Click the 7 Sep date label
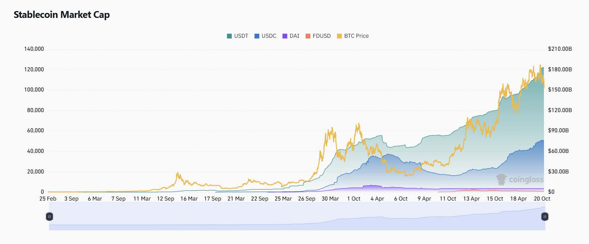The image size is (589, 244). tap(118, 199)
